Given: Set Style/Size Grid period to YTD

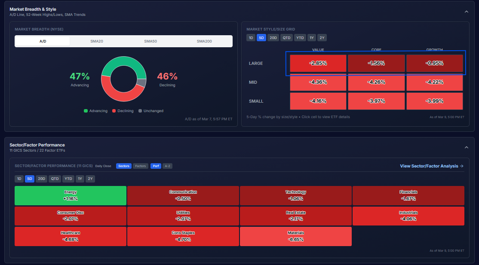Looking at the screenshot, I should coord(300,38).
